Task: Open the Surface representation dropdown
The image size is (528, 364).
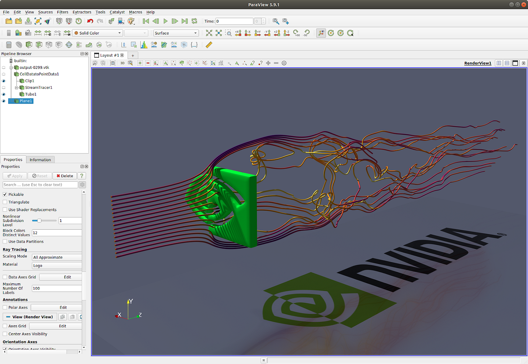Action: pos(176,33)
